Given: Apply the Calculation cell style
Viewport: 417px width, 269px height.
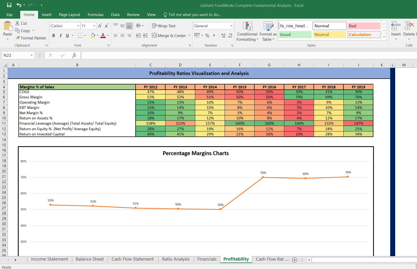Looking at the screenshot, I should click(364, 34).
